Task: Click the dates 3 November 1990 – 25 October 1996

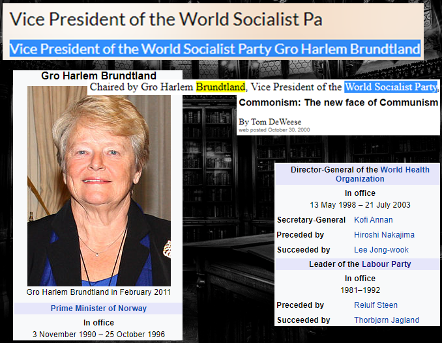Action: 98,335
